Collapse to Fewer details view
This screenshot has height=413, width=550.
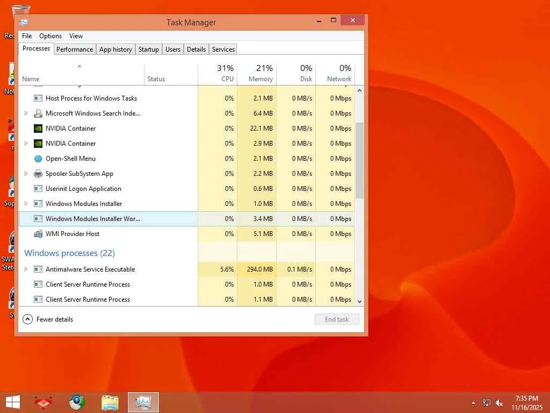click(48, 319)
